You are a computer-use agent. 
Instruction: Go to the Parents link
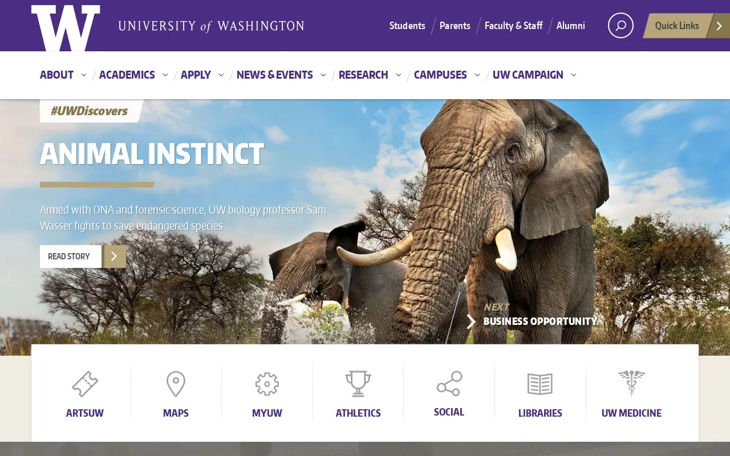pos(455,26)
